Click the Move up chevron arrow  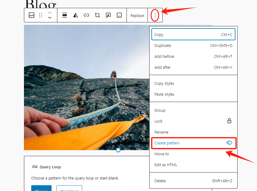[x=50, y=13]
